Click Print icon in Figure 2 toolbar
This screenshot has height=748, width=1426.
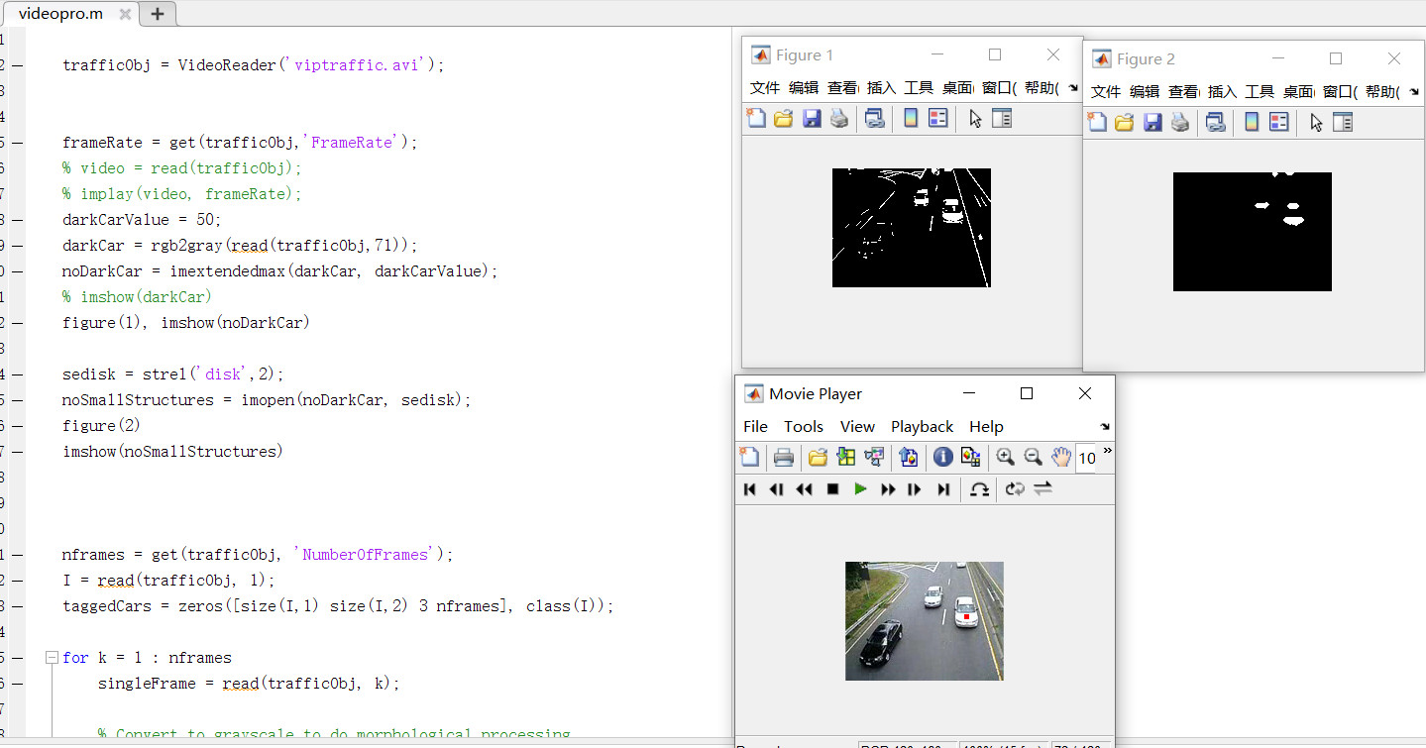coord(1180,122)
